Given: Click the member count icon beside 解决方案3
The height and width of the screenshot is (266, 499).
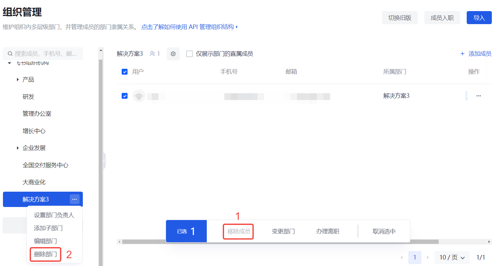Looking at the screenshot, I should click(x=152, y=54).
